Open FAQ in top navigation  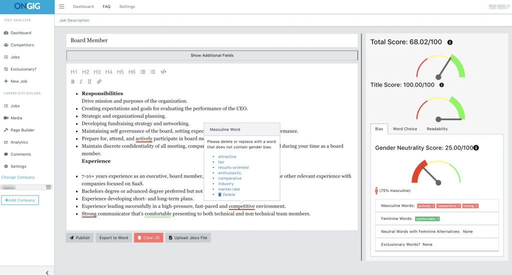pos(106,6)
